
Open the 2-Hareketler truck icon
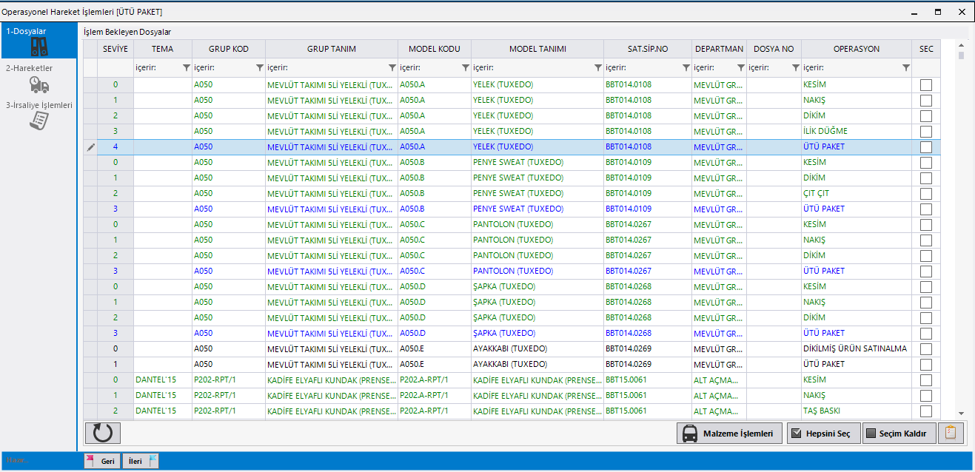[38, 84]
